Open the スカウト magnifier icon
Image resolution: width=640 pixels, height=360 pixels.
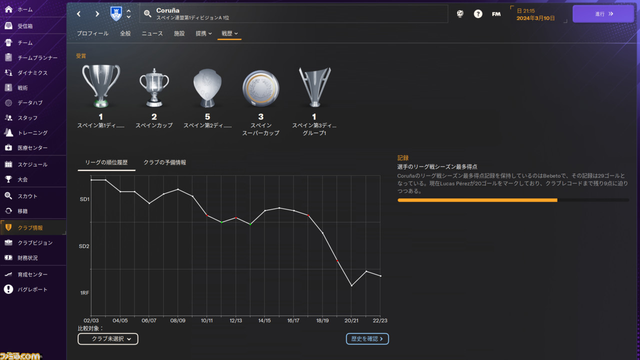click(x=8, y=196)
